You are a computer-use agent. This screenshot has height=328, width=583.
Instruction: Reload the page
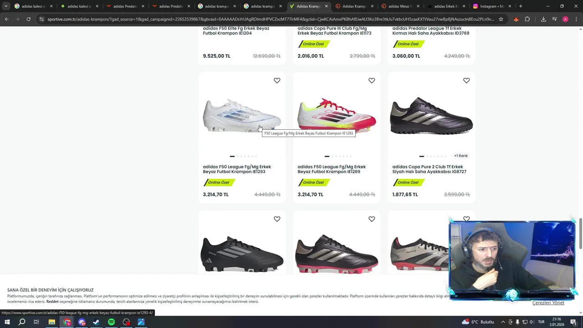tap(28, 19)
